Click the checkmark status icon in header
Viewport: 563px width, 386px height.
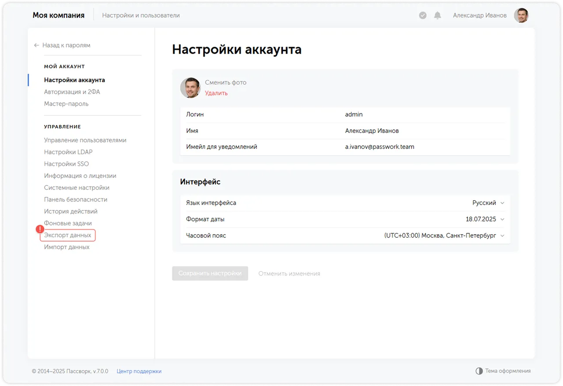(423, 15)
